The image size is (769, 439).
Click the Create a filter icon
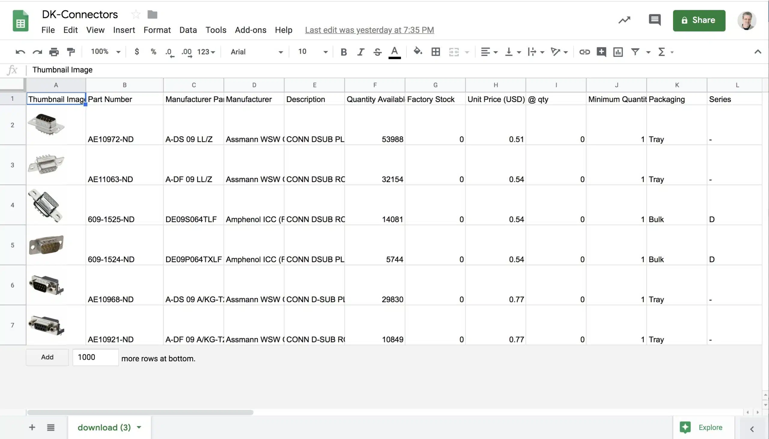pos(635,52)
